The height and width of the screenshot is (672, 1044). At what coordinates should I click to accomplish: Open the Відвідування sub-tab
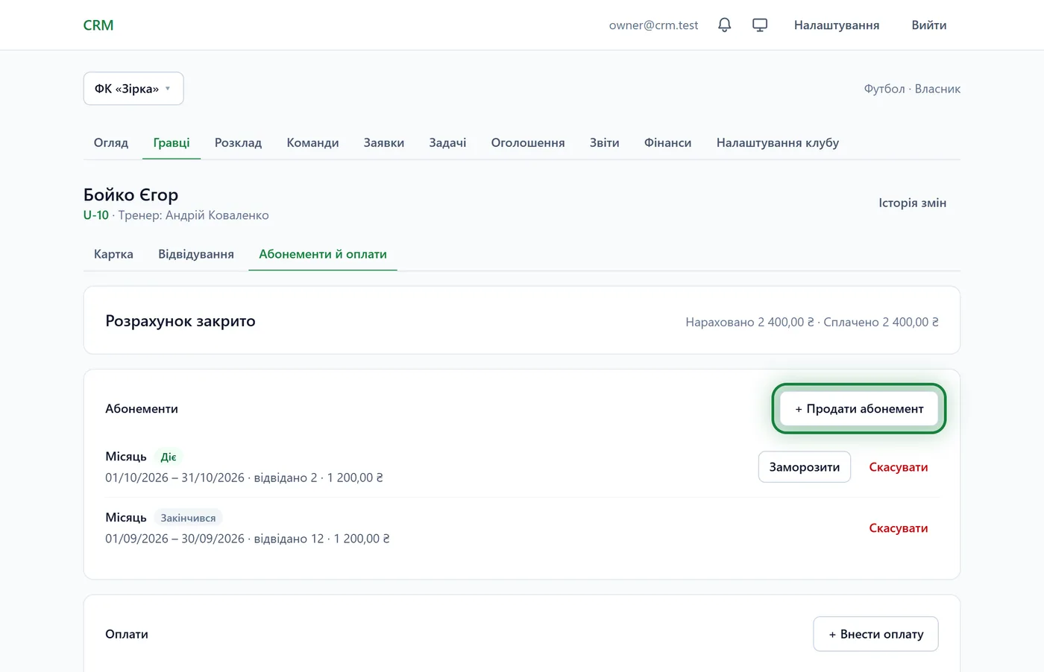pos(196,254)
